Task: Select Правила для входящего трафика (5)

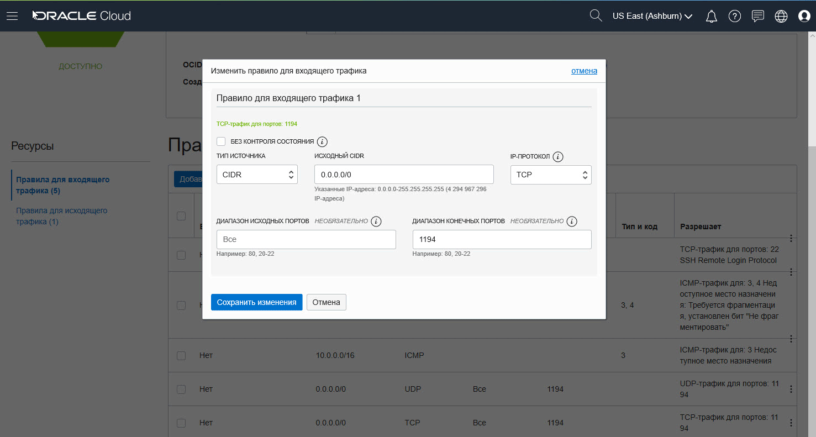Action: coord(62,185)
